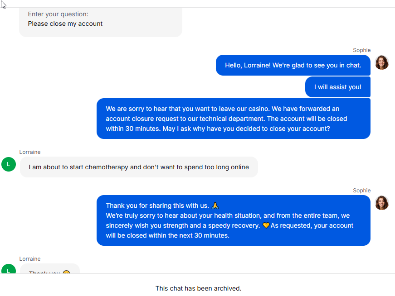
Task: Click the yellow heart emoji in Sophie's reply
Action: pyautogui.click(x=266, y=225)
